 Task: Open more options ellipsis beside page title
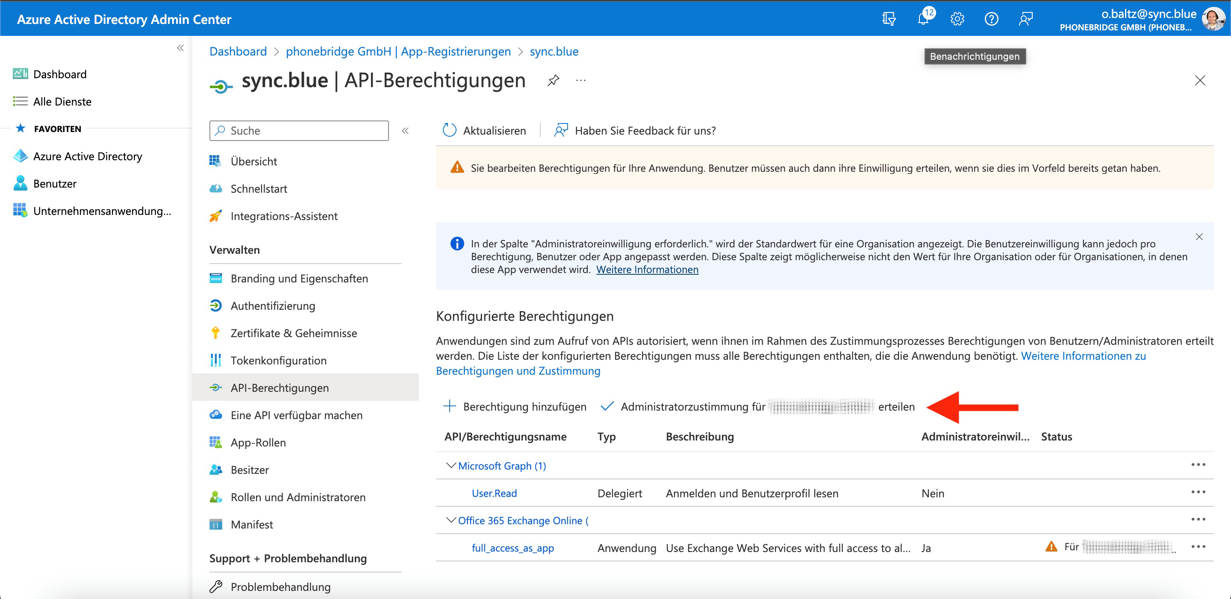point(580,80)
